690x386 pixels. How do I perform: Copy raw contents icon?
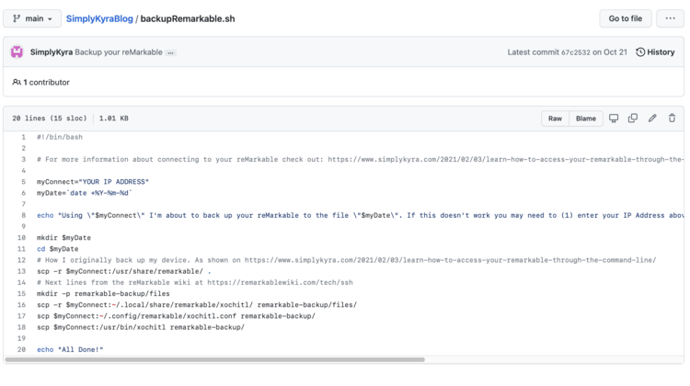(633, 118)
